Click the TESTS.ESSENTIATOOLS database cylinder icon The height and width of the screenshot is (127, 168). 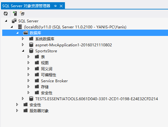pos(31,99)
